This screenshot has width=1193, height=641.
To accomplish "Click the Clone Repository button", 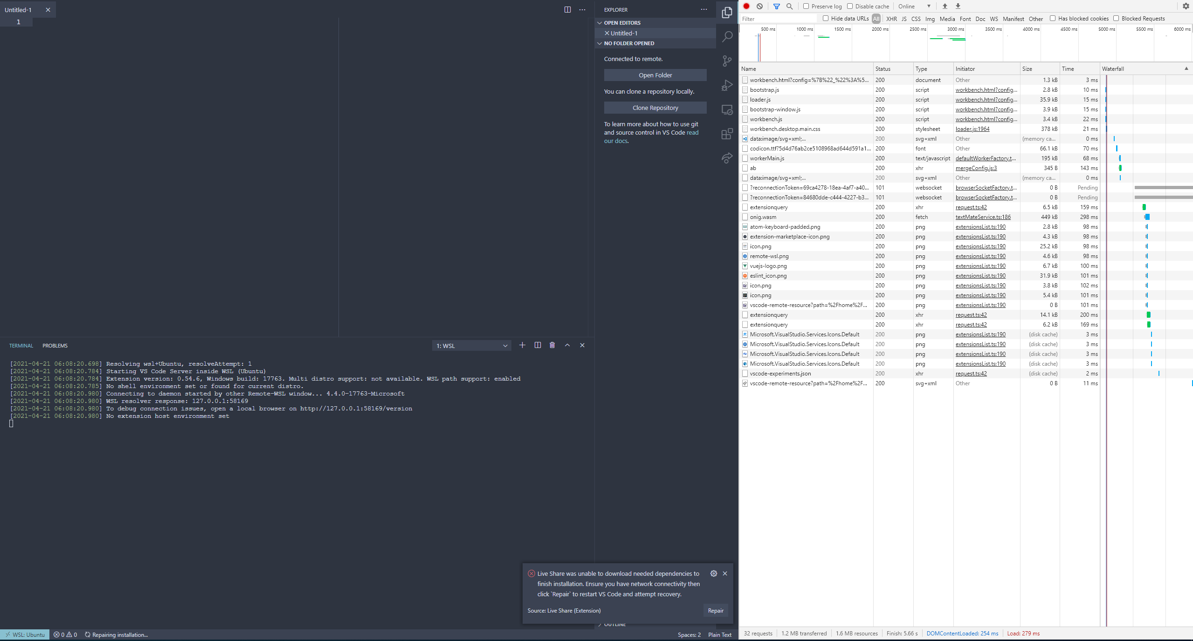I will coord(655,108).
